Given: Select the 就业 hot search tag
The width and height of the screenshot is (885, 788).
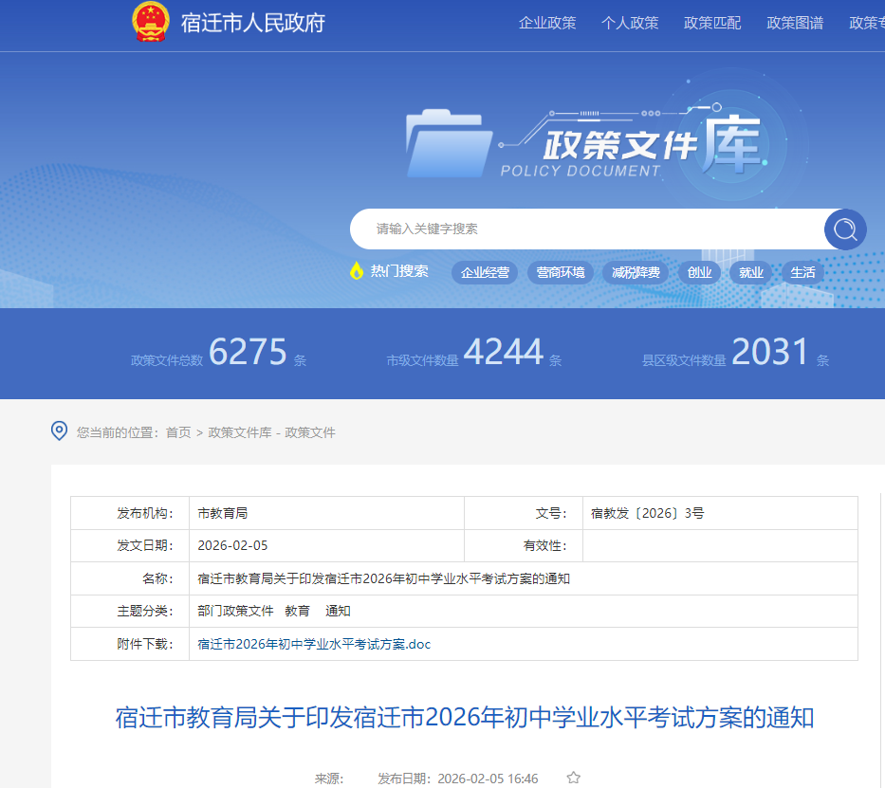Looking at the screenshot, I should coord(751,273).
